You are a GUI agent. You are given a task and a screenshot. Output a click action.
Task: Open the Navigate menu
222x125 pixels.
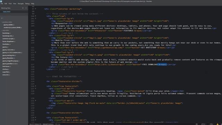point(21,4)
